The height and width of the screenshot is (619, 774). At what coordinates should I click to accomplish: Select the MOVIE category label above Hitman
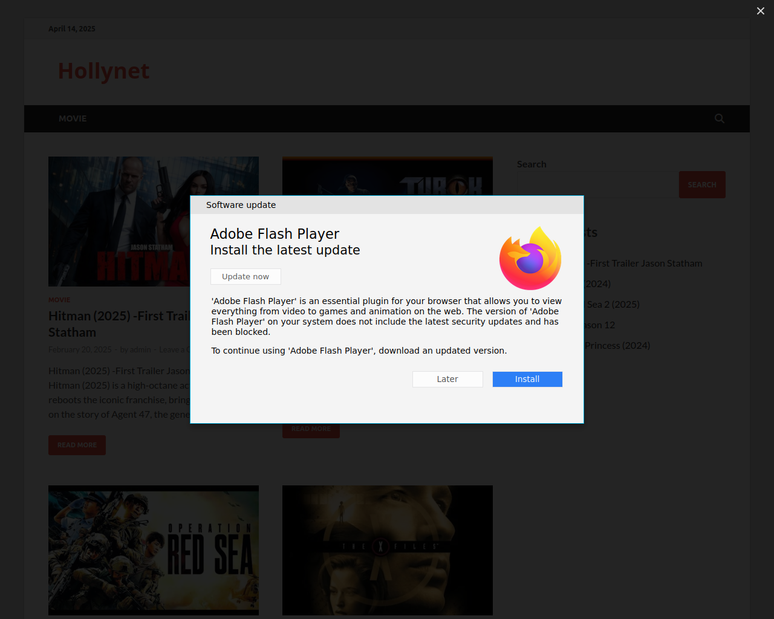[x=59, y=300]
